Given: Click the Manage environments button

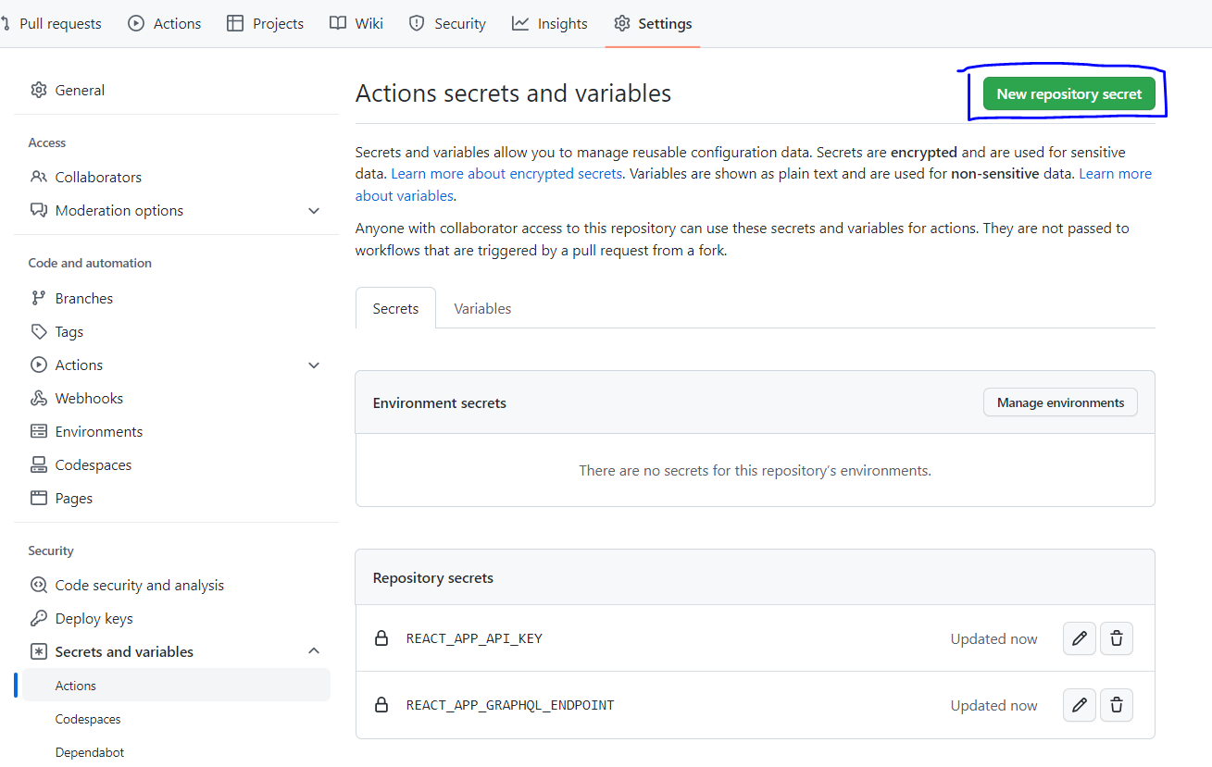Looking at the screenshot, I should [x=1060, y=402].
